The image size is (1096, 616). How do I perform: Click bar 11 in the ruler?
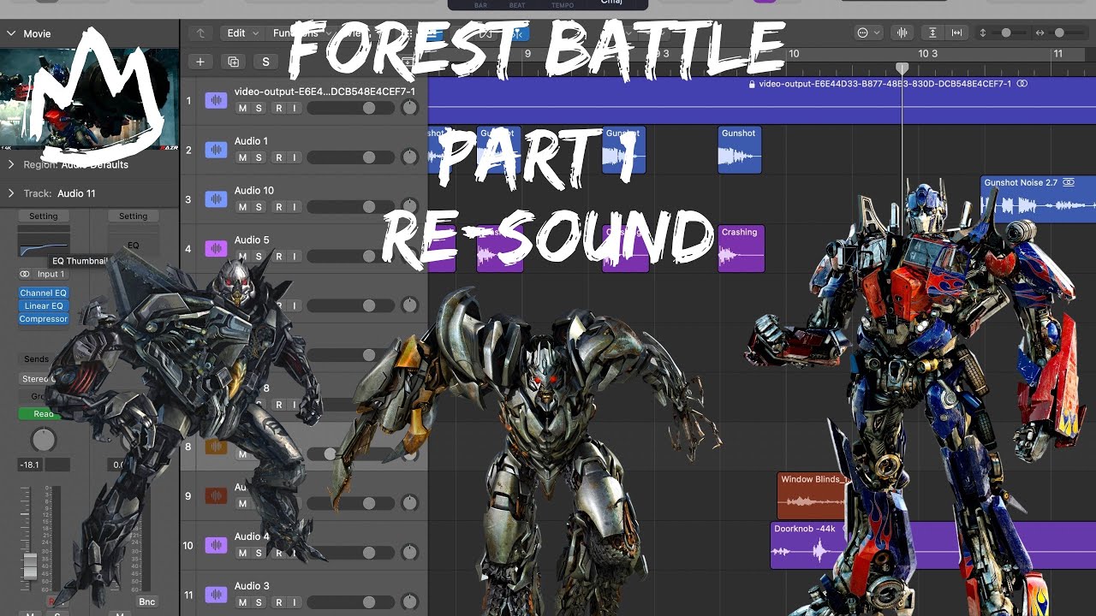[x=1058, y=54]
